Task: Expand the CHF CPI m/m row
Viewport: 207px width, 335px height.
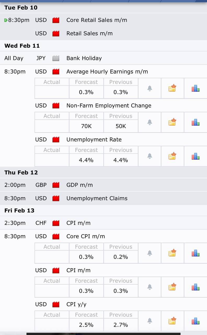Action: pos(78,223)
